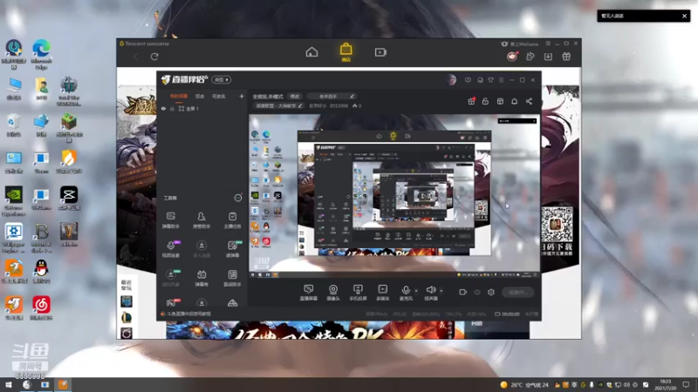
Task: Open the gift box icon with red badge
Action: pyautogui.click(x=471, y=101)
